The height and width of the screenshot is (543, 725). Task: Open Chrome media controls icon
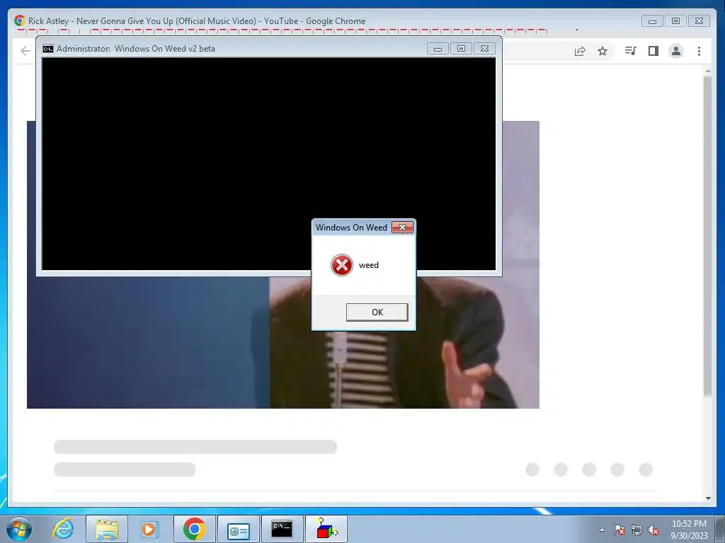tap(630, 51)
